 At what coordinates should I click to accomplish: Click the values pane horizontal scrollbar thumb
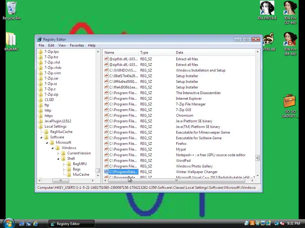coord(176,180)
